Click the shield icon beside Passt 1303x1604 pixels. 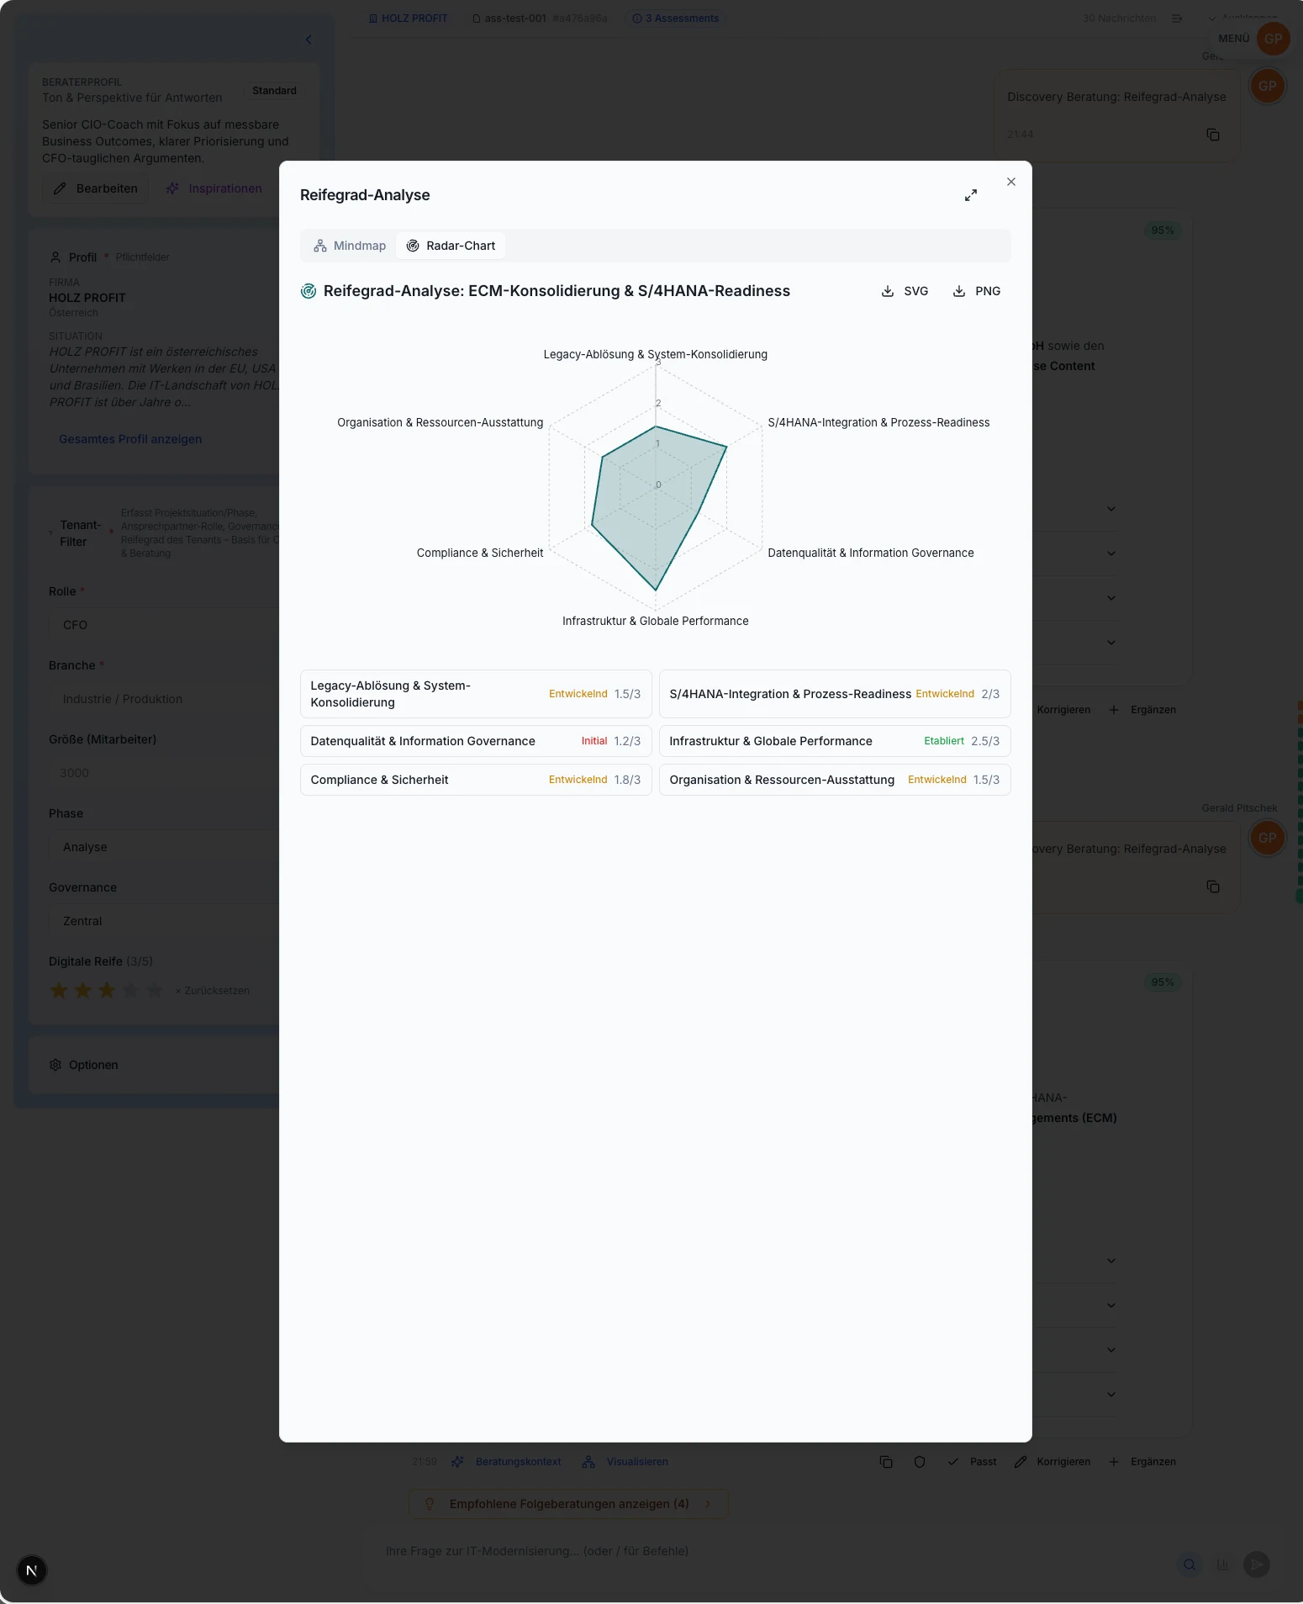point(919,1462)
